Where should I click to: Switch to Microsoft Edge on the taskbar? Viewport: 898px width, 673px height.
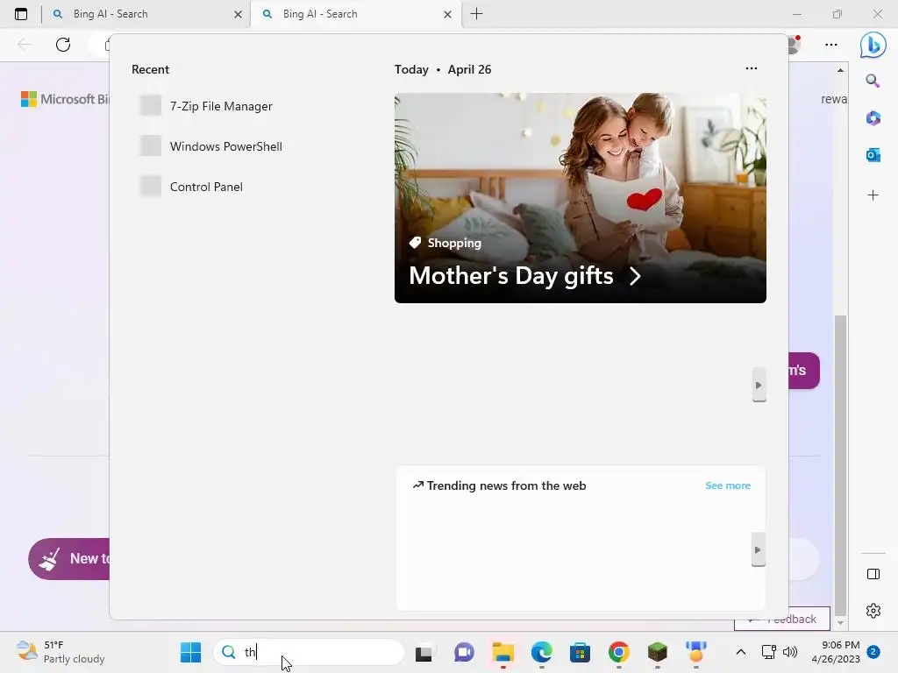[542, 652]
